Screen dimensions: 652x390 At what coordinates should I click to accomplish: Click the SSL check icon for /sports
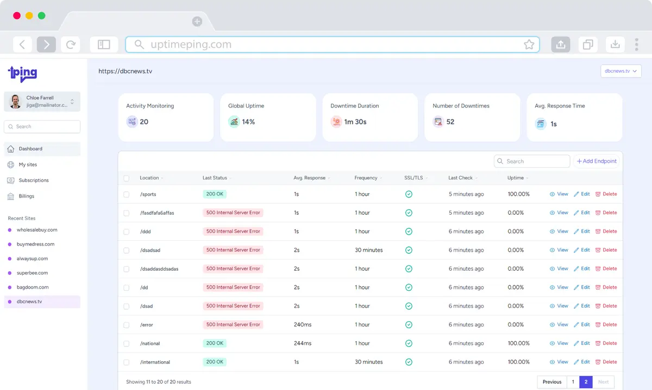(409, 194)
